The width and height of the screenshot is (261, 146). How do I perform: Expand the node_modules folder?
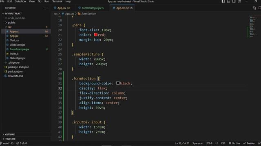point(17,18)
